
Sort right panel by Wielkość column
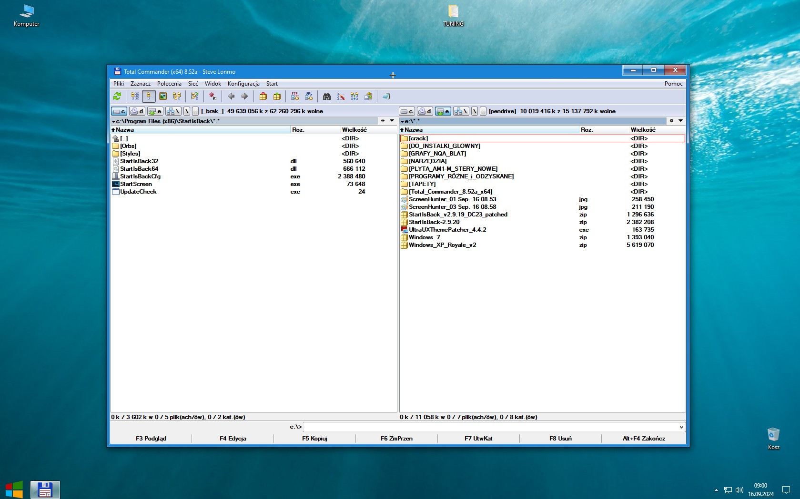(643, 130)
